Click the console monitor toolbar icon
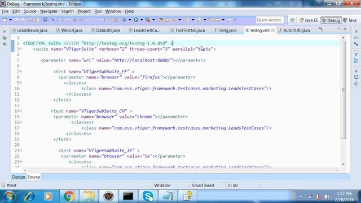Image resolution: width=361 pixels, height=203 pixels. point(45,20)
